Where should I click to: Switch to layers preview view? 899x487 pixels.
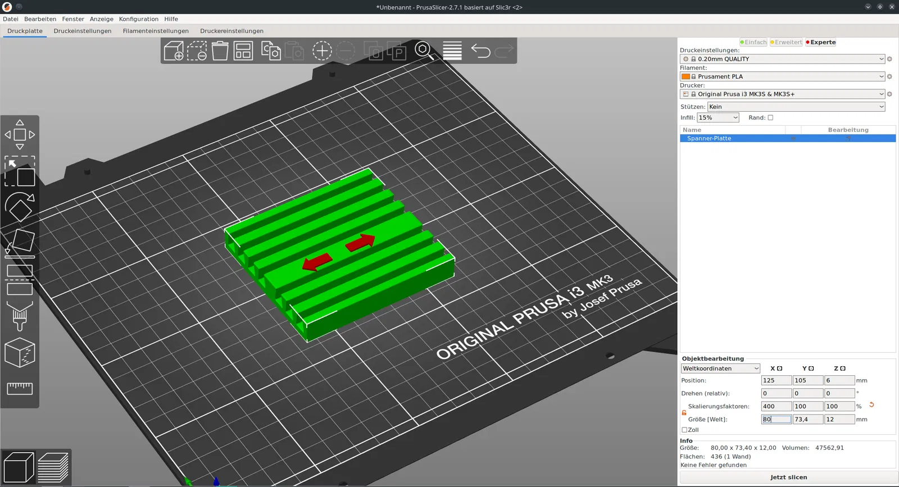[x=53, y=467]
